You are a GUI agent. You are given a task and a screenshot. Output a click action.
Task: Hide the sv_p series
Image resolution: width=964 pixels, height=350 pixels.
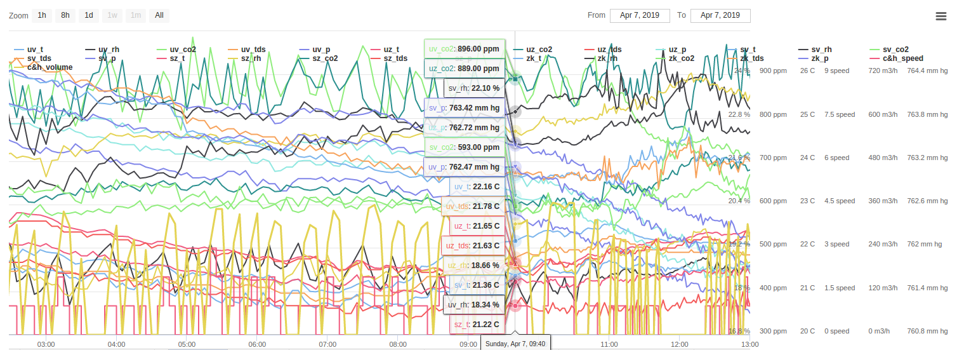(100, 58)
